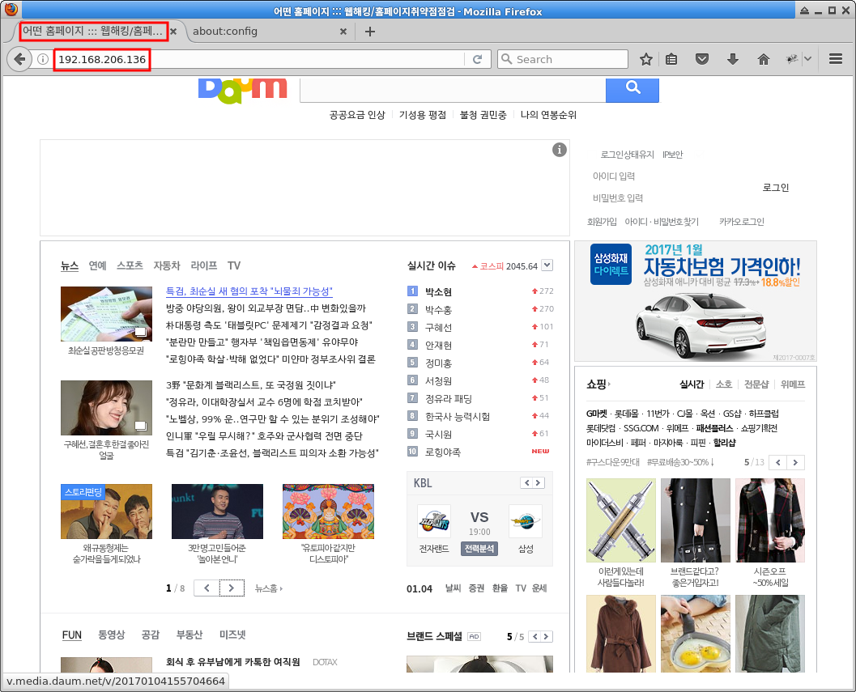Go to previous news page arrow
This screenshot has height=692, width=856.
207,588
